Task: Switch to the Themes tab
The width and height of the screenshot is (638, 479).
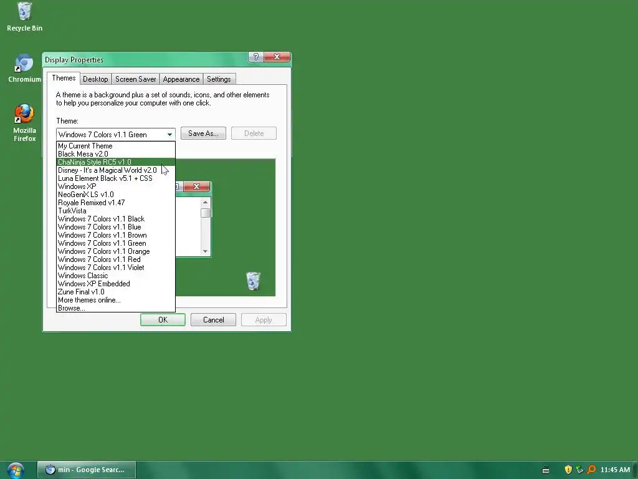Action: (x=64, y=78)
